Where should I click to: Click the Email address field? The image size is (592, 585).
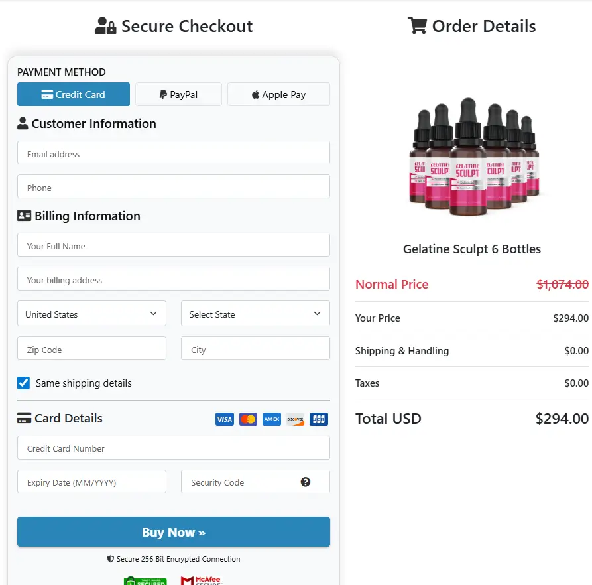(173, 153)
